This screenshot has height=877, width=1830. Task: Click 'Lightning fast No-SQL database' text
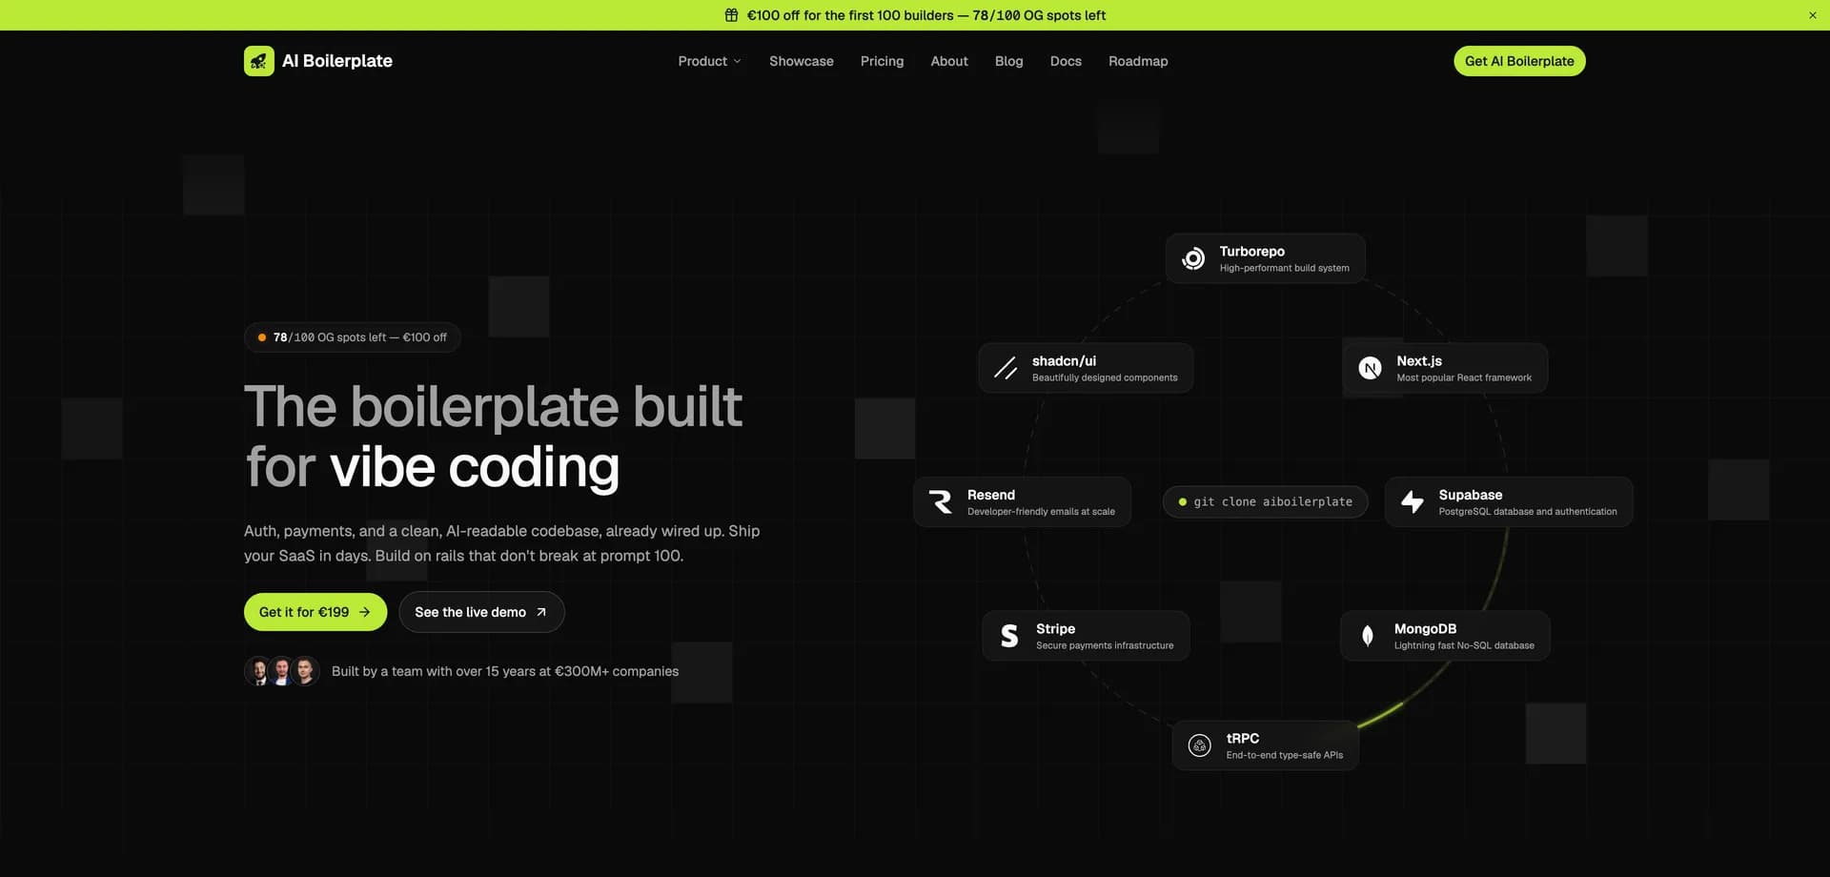coord(1464,645)
